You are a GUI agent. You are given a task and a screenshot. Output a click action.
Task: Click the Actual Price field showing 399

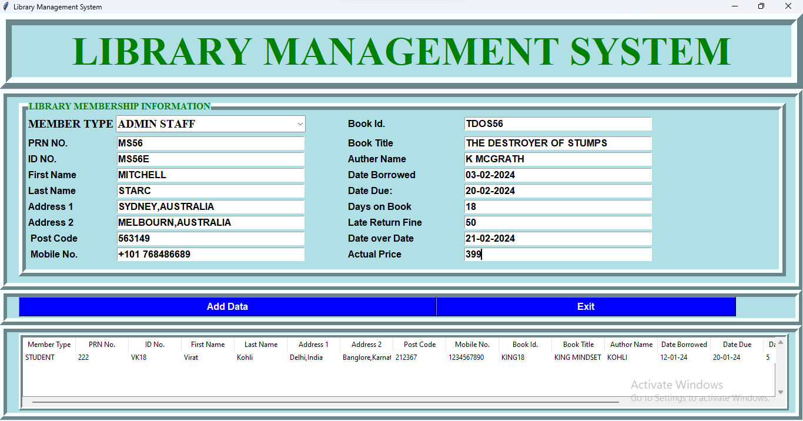[x=557, y=255]
